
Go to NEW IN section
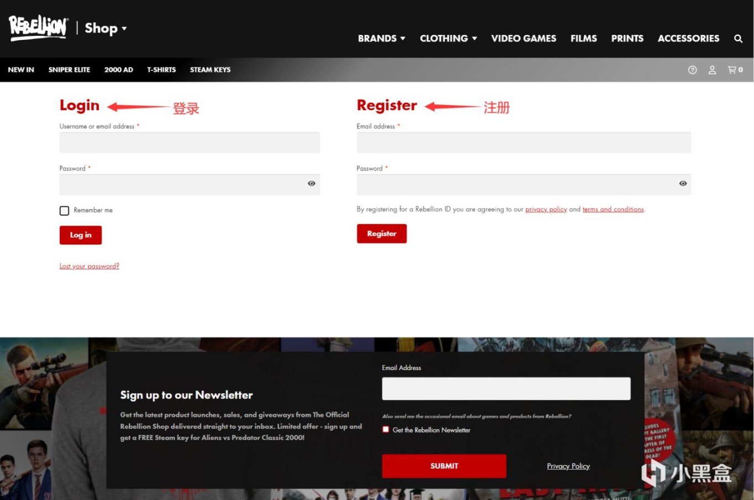21,70
